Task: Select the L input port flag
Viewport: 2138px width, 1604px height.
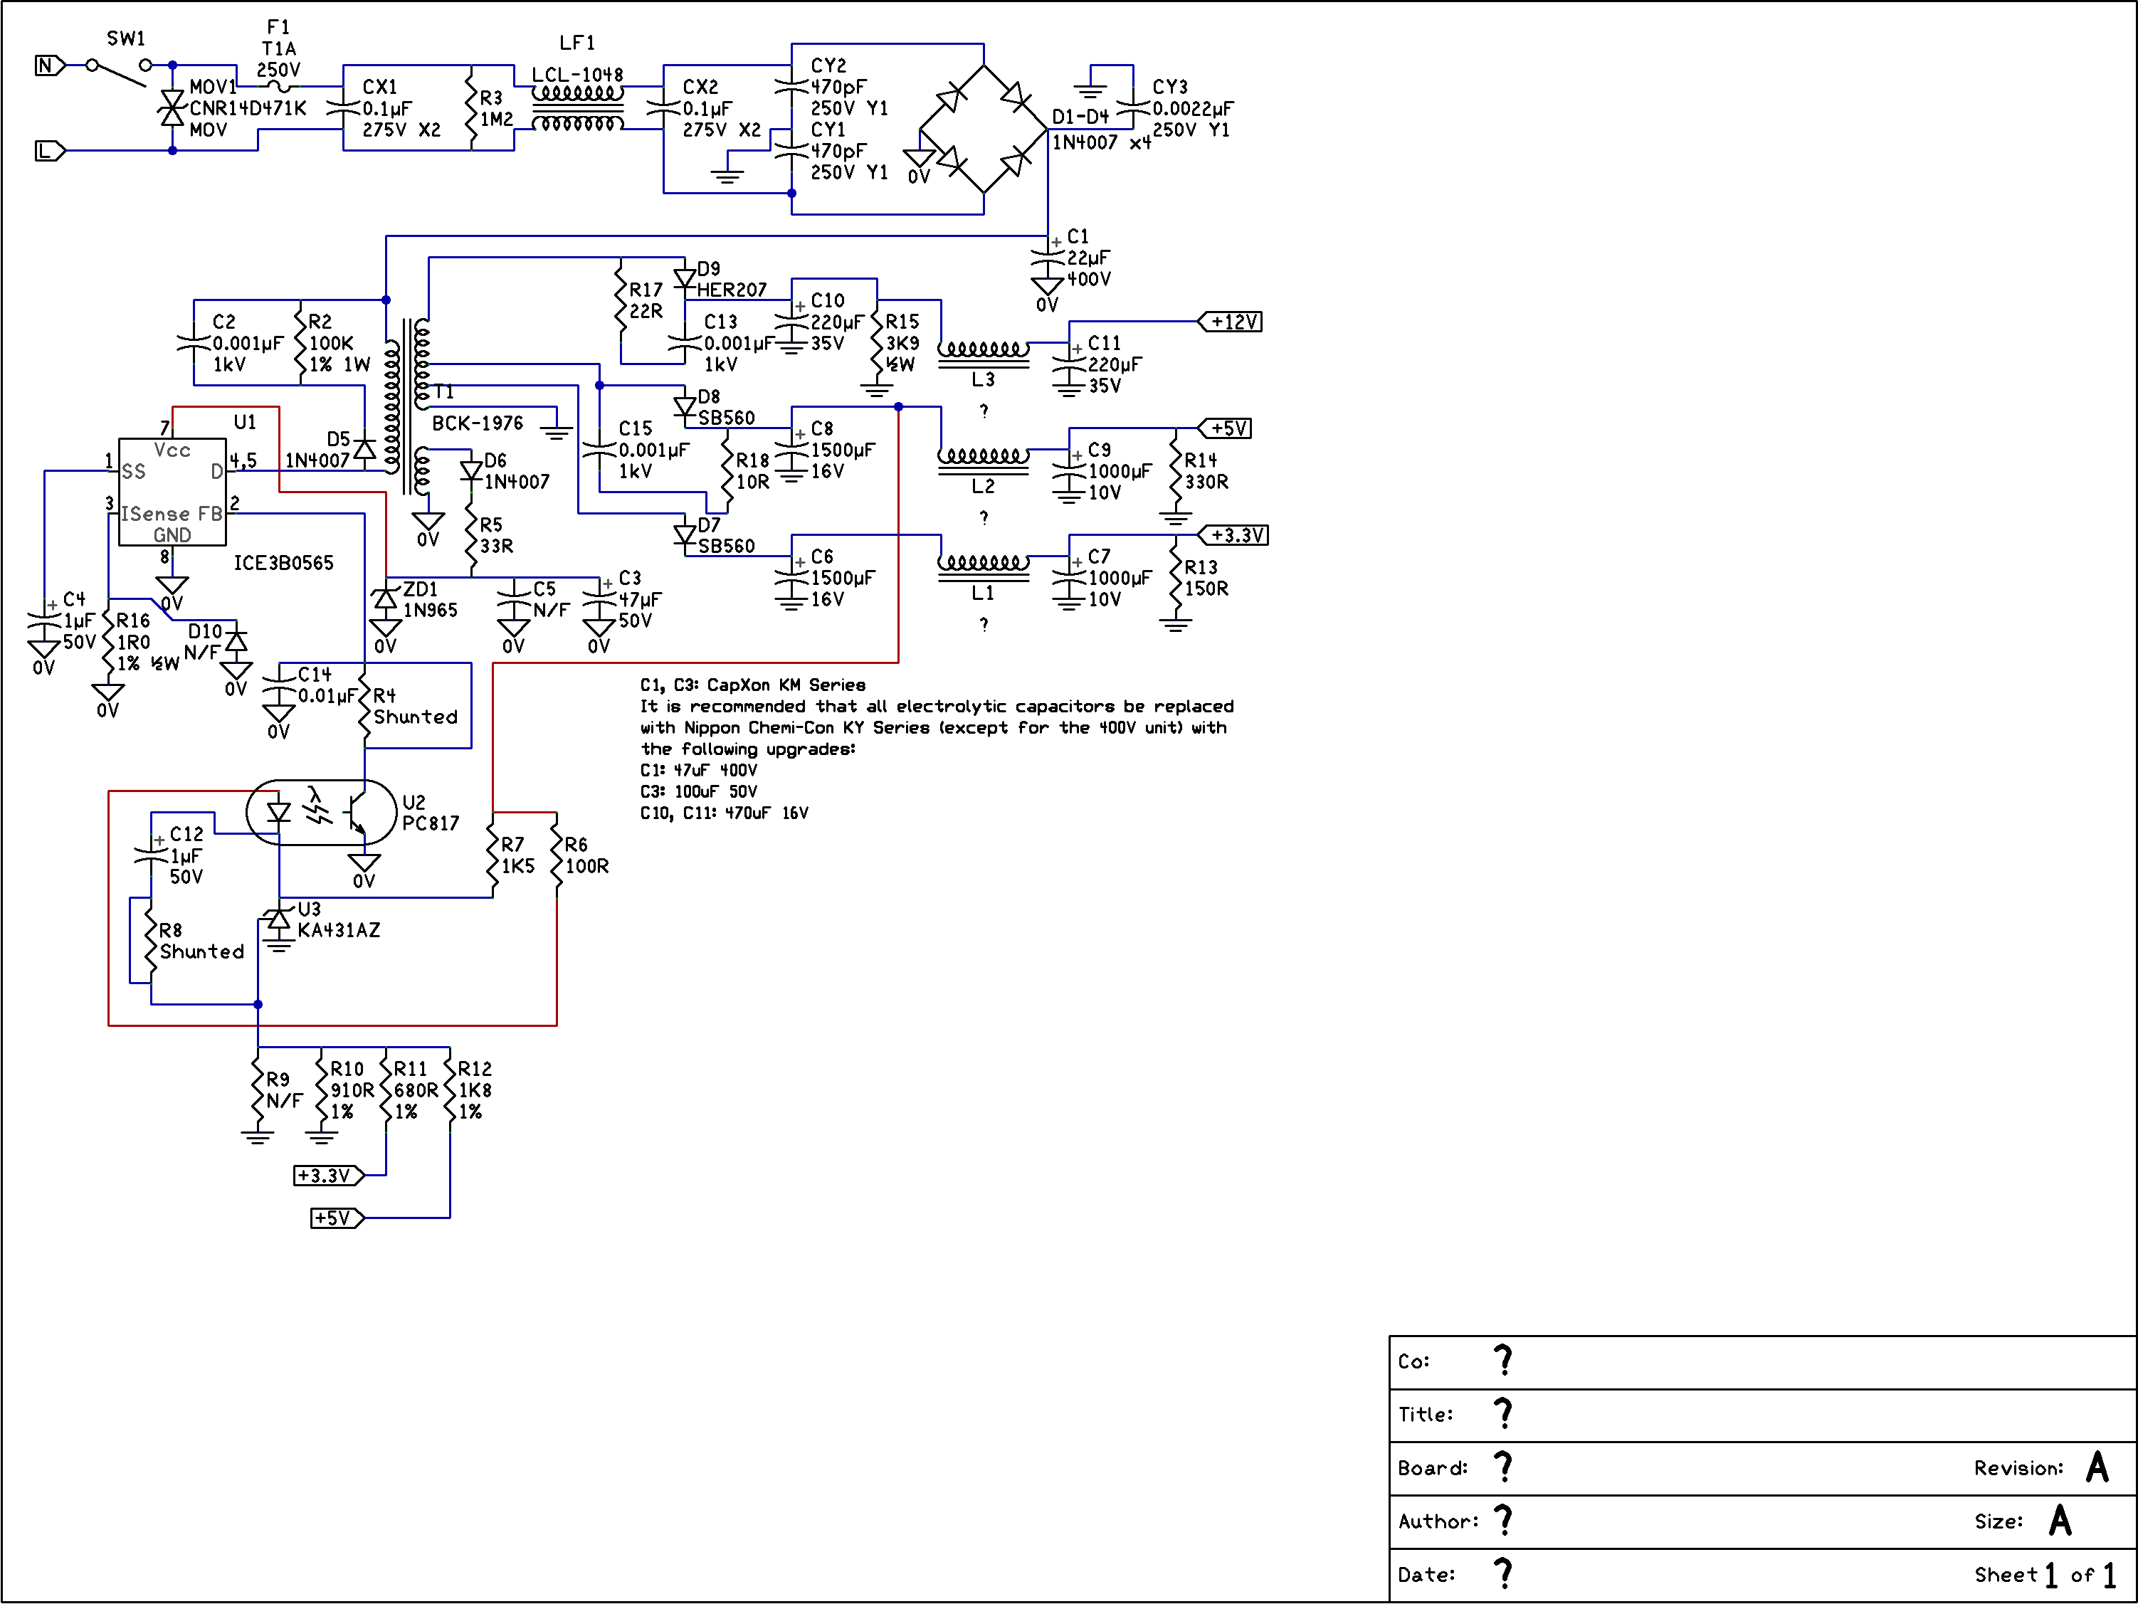Action: tap(51, 151)
